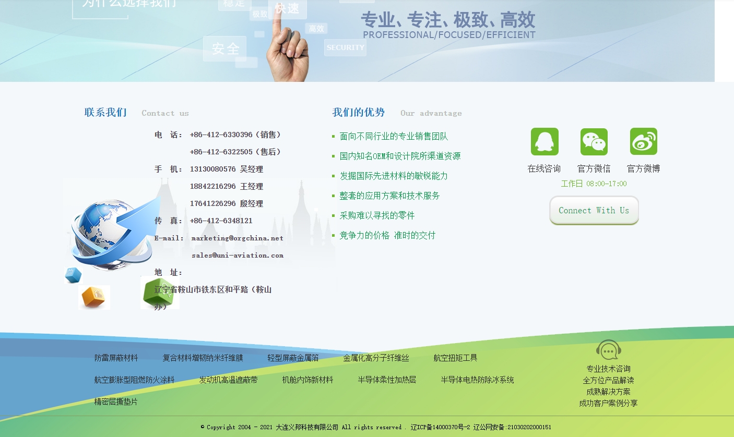Screen dimensions: 734x437
Task: Open the sales@uni-aviation.com email link
Action: click(x=239, y=256)
